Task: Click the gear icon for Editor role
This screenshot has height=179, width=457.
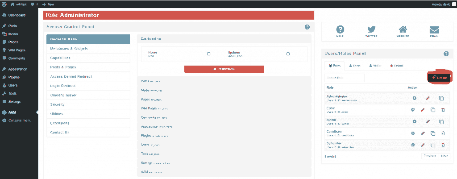Action: (x=413, y=110)
